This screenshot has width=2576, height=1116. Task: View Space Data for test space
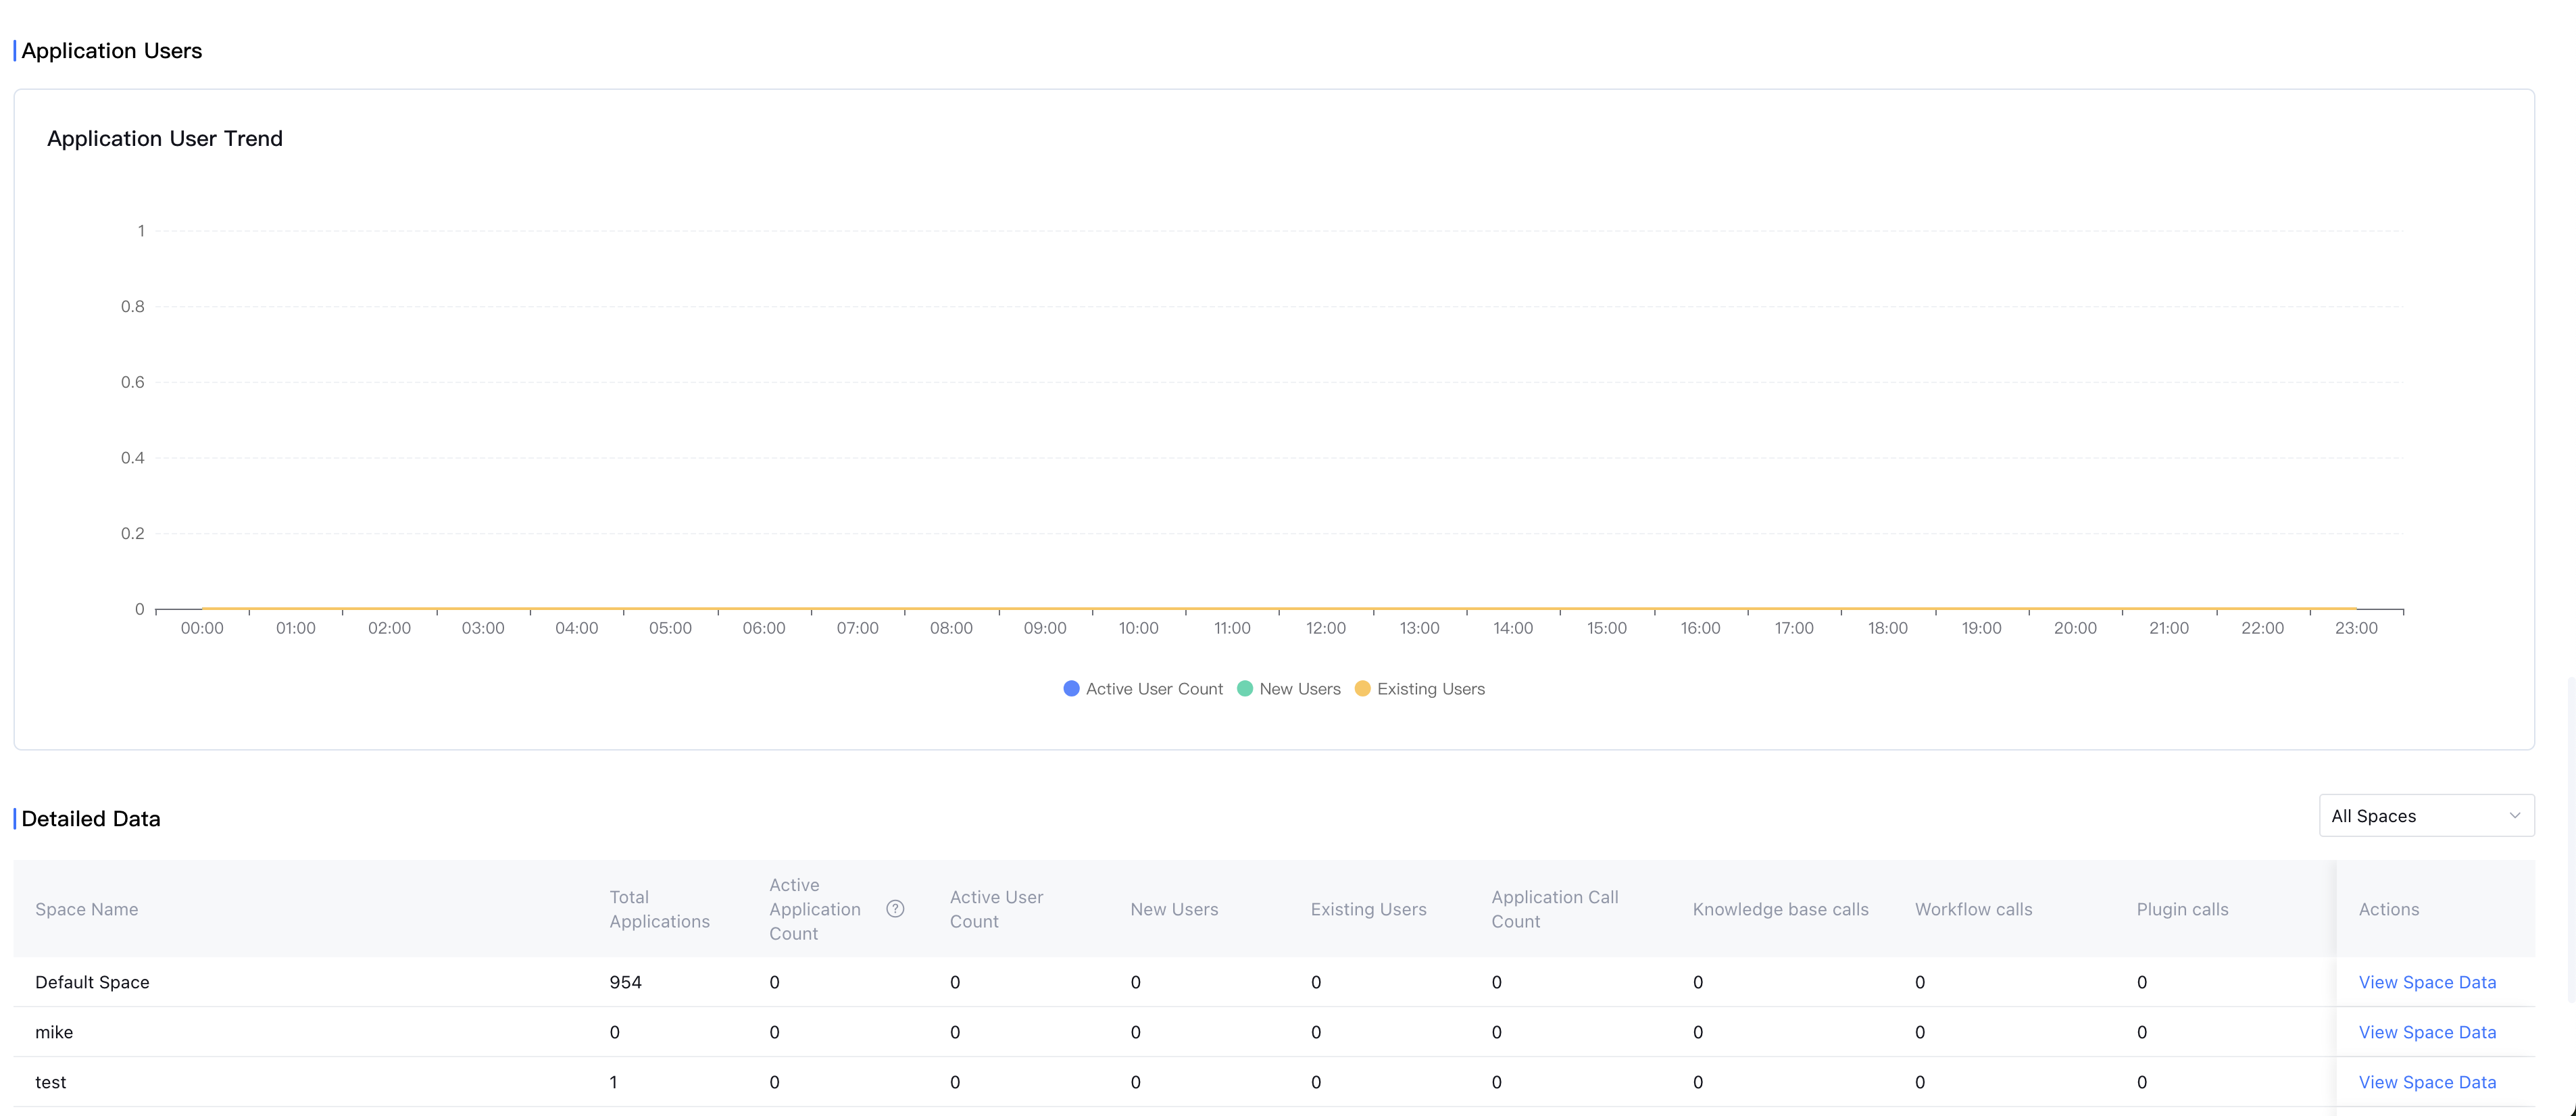point(2426,1082)
